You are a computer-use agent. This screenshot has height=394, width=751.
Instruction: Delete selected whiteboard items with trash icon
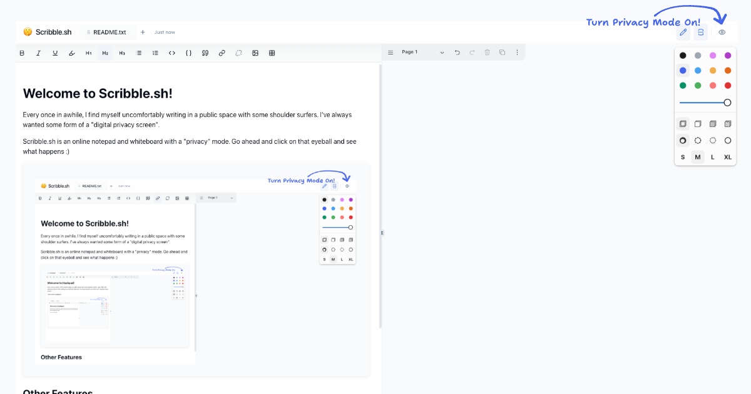488,53
